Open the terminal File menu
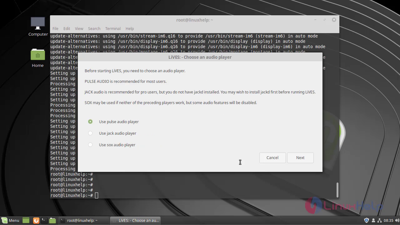The height and width of the screenshot is (225, 400). (55, 28)
